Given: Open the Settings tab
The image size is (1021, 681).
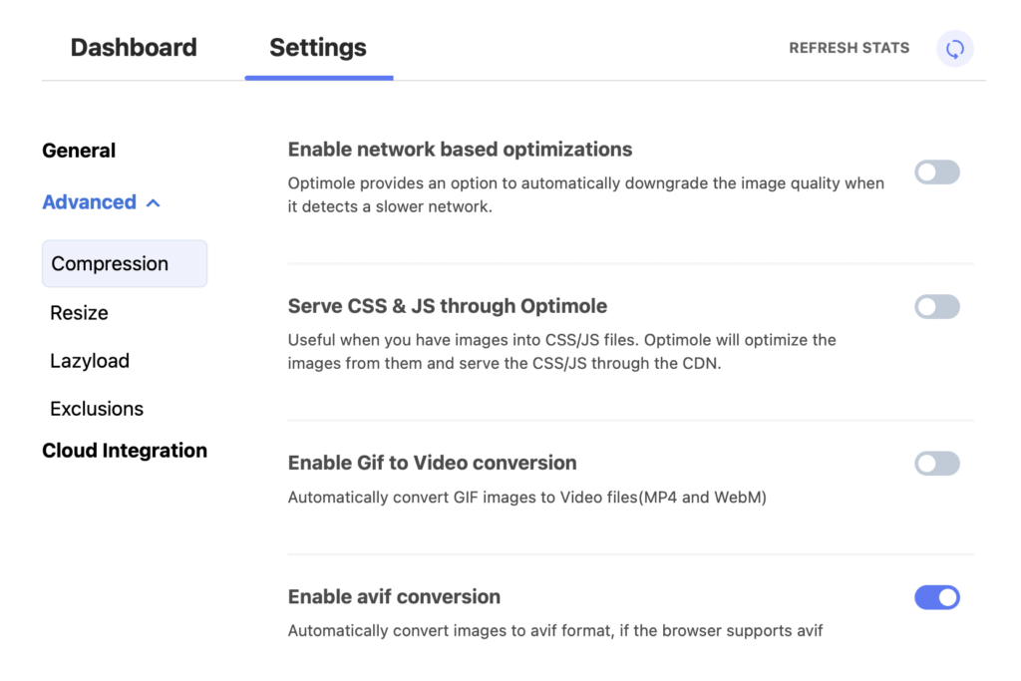Looking at the screenshot, I should coord(318,47).
